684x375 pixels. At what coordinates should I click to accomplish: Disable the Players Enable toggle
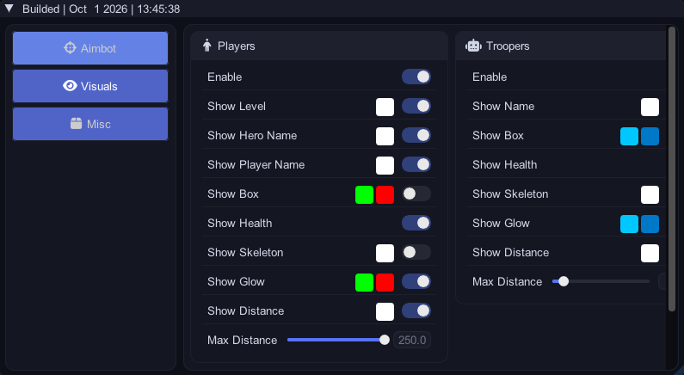tap(416, 77)
